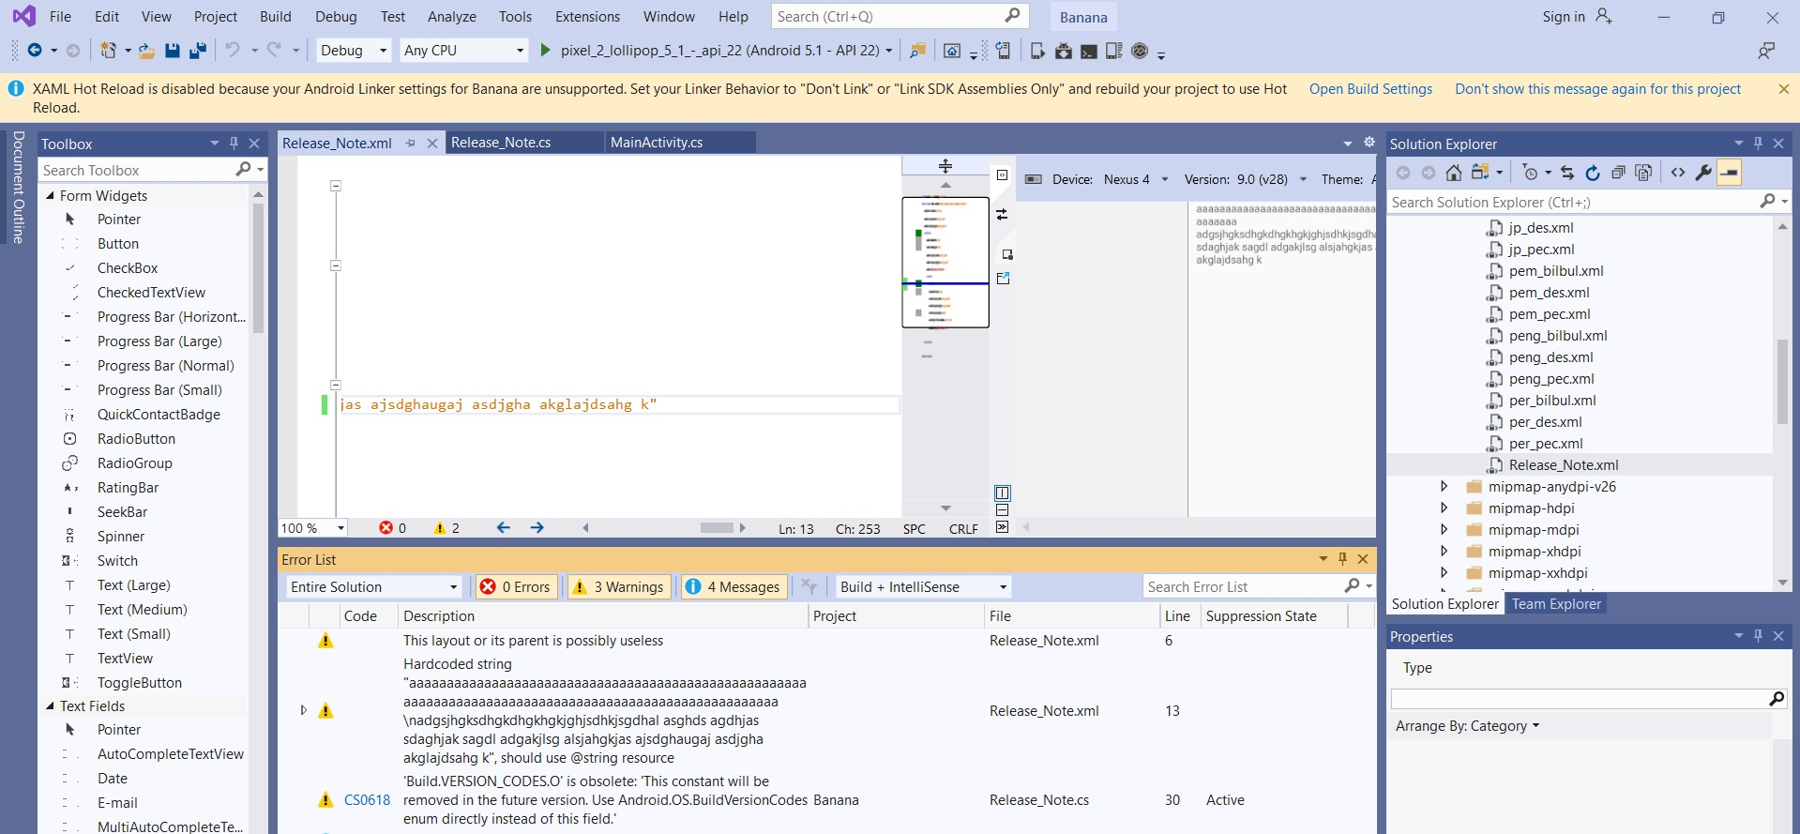1800x834 pixels.
Task: Open the Debug configuration dropdown
Action: pyautogui.click(x=353, y=51)
